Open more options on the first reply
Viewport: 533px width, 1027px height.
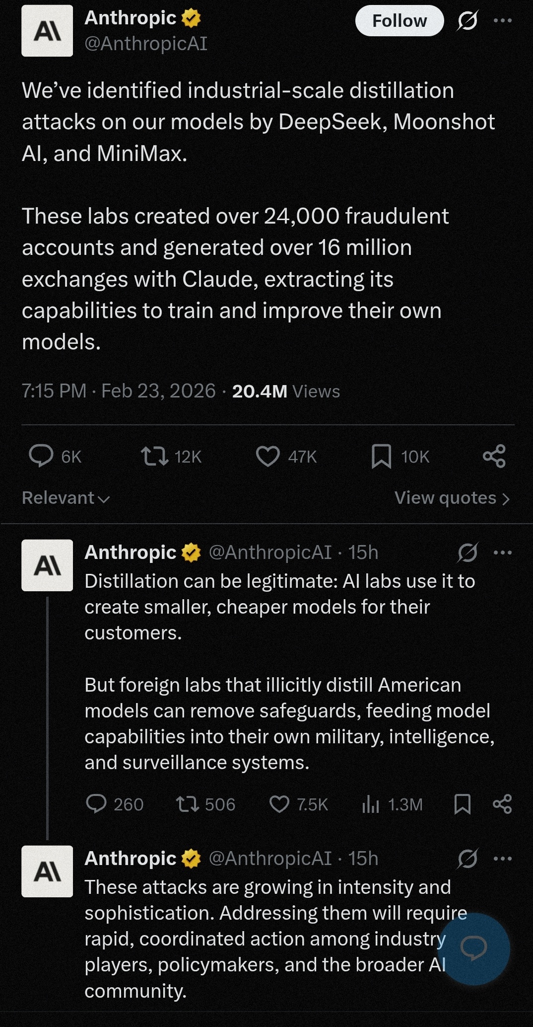coord(502,553)
